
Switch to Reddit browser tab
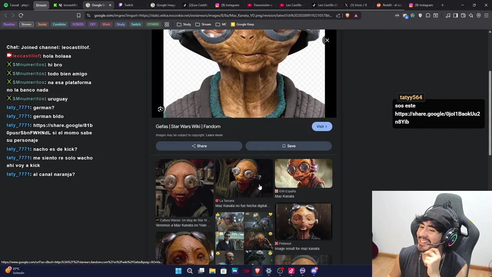[x=389, y=5]
